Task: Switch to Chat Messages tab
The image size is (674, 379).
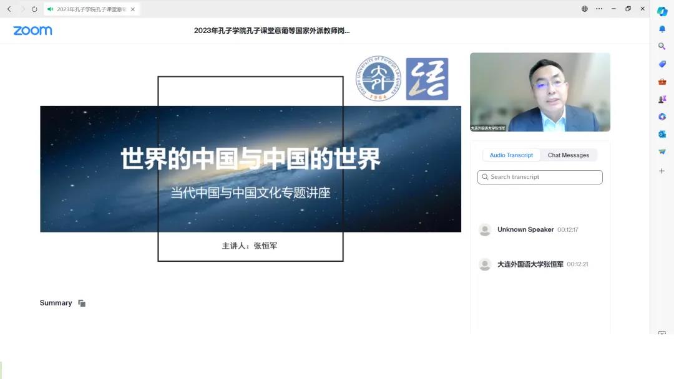Action: (x=569, y=155)
